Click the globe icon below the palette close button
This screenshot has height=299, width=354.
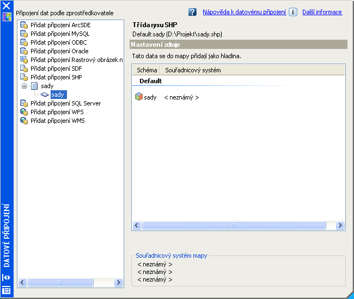pos(7,17)
